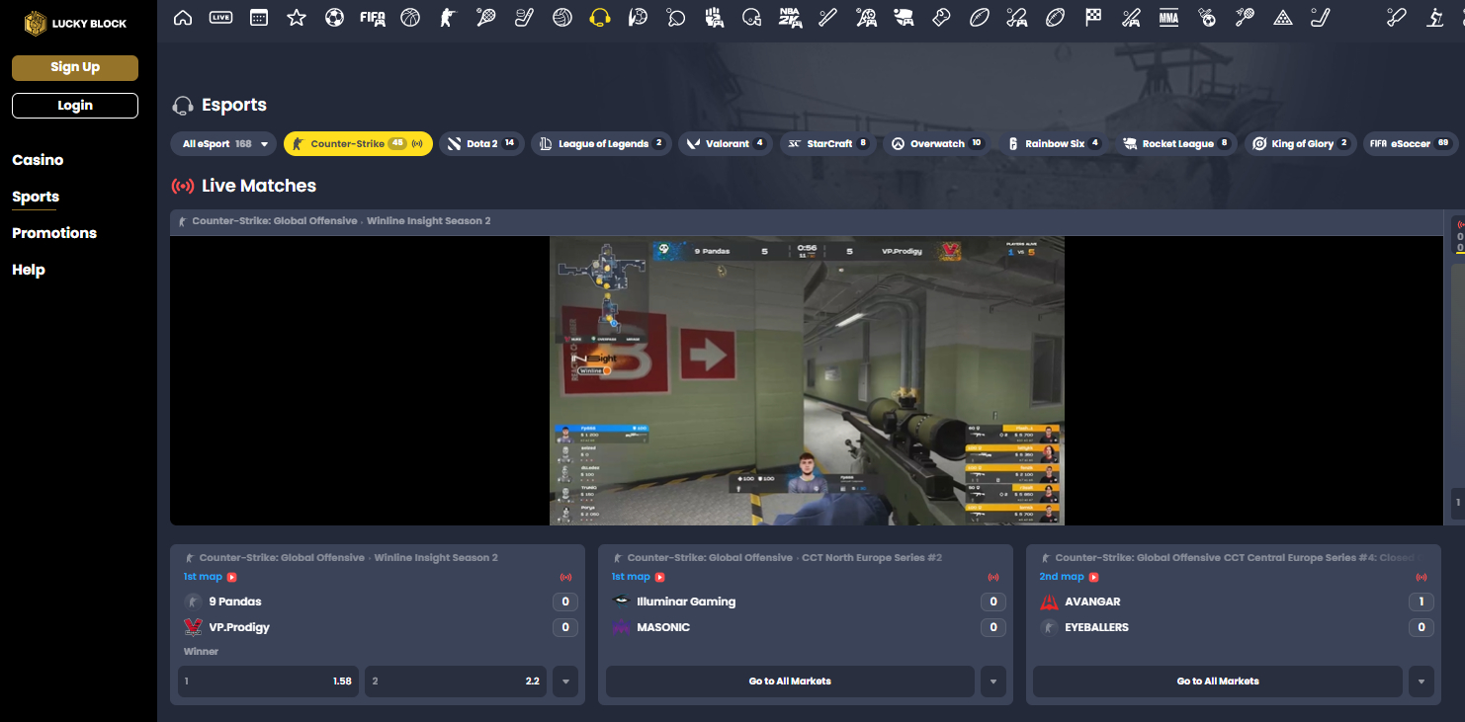This screenshot has width=1465, height=722.
Task: Select the Overwatch category chip
Action: point(937,144)
